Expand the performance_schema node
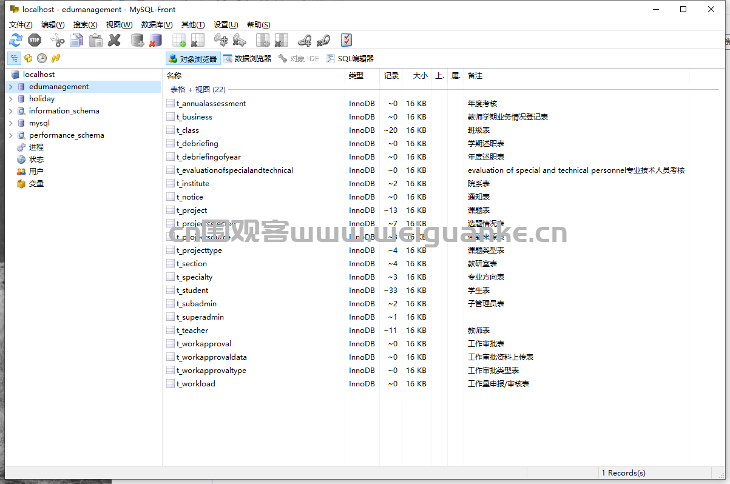Viewport: 730px width, 484px height. click(10, 135)
